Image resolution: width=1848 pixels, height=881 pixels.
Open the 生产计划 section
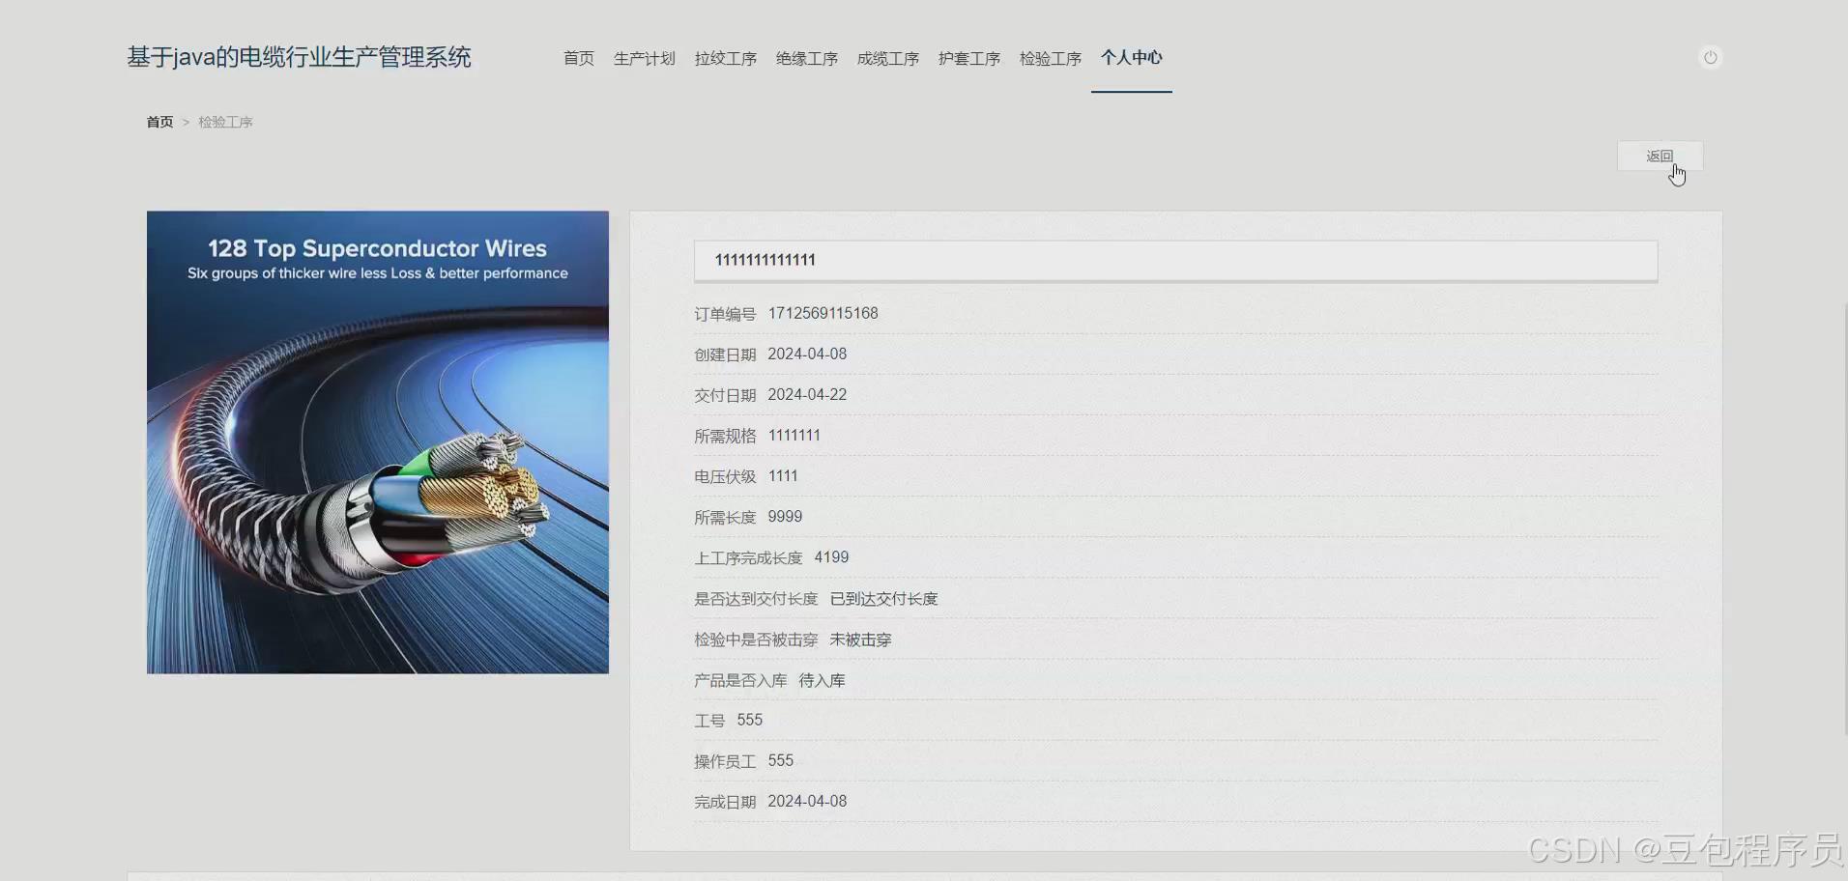coord(644,59)
